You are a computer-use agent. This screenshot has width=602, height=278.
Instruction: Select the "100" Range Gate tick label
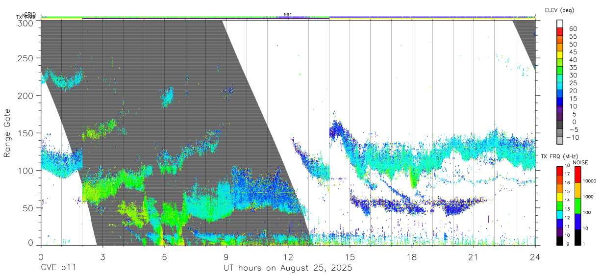pos(25,170)
